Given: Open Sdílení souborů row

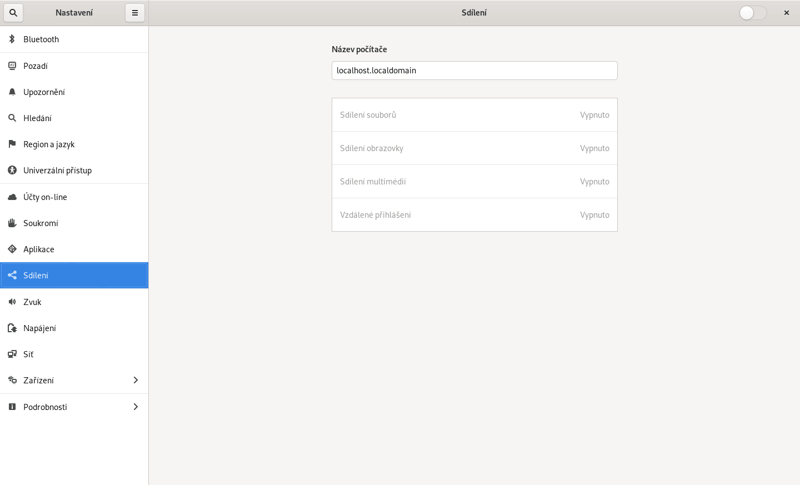Looking at the screenshot, I should [474, 115].
